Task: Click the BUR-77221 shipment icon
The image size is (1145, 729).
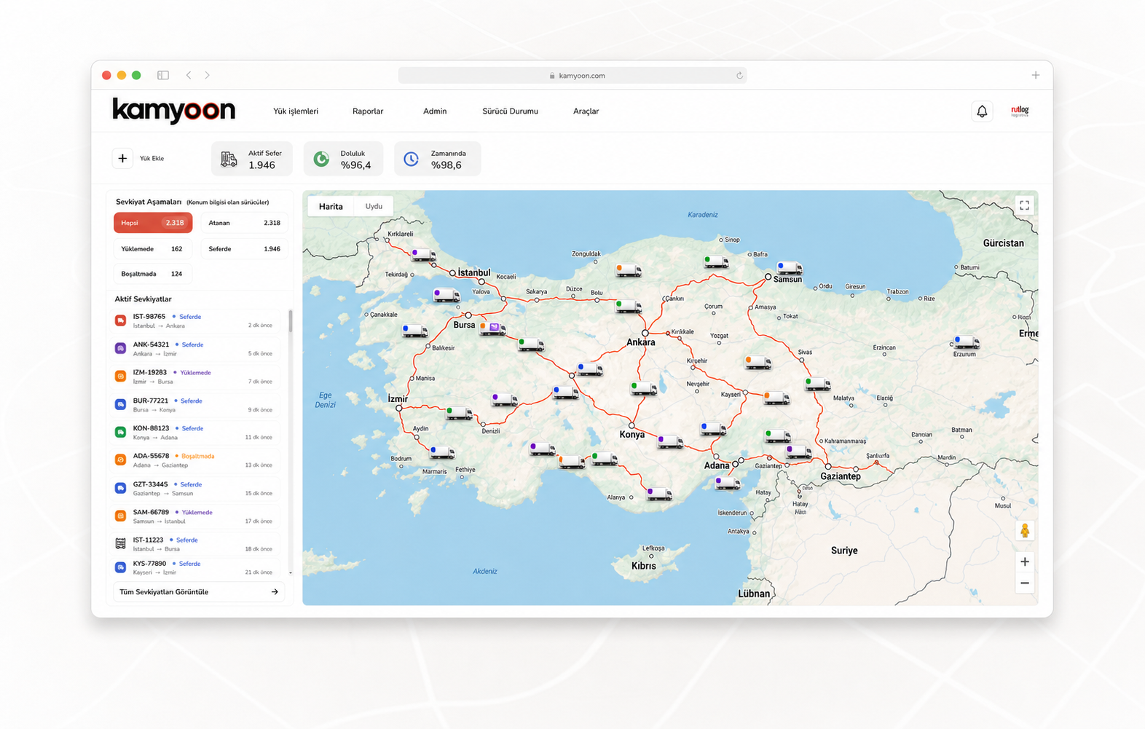Action: [x=121, y=404]
